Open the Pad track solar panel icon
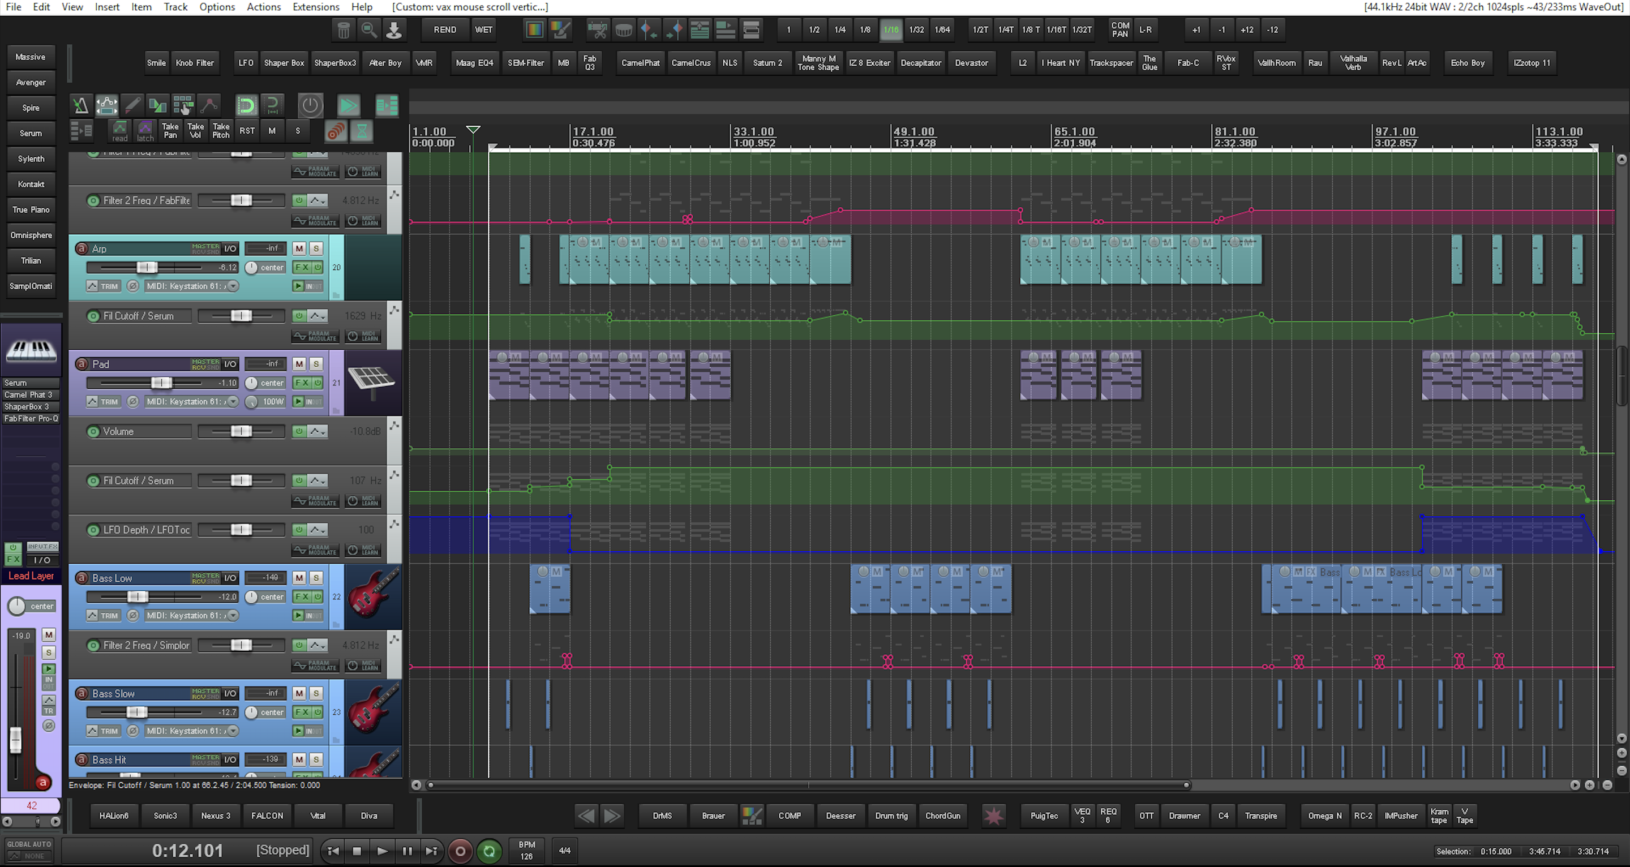 click(372, 382)
